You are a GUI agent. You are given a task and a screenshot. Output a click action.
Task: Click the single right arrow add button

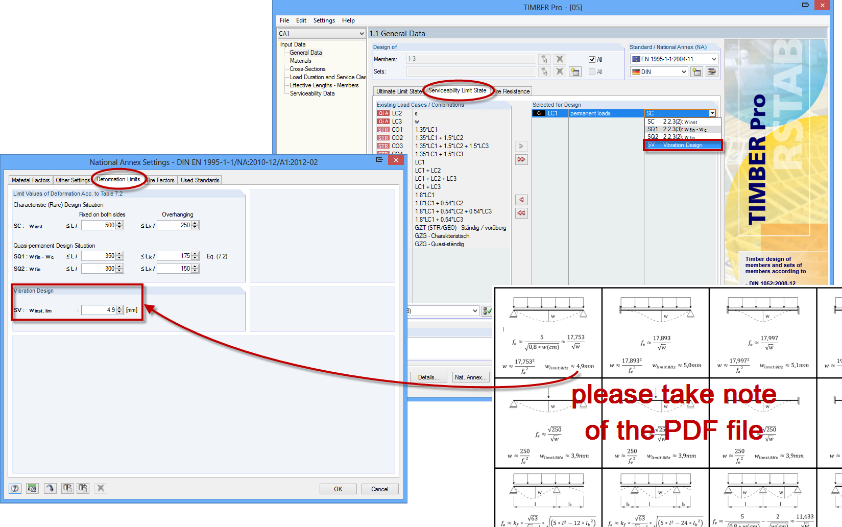coord(521,146)
